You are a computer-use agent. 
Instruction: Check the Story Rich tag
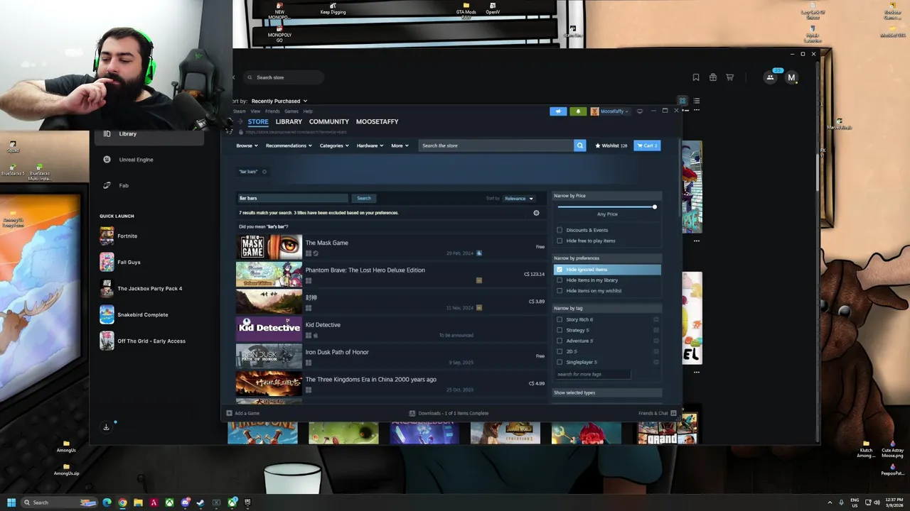pyautogui.click(x=560, y=320)
